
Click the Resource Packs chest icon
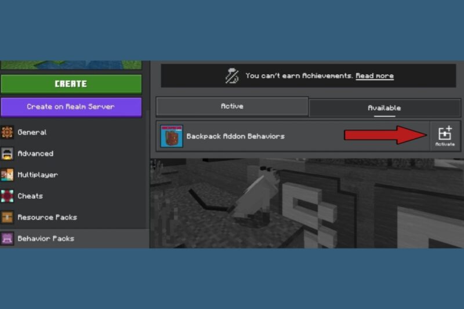pos(7,217)
